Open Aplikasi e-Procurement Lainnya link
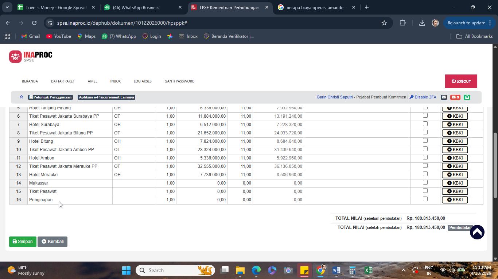Viewport: 498px width, 279px height. [106, 97]
